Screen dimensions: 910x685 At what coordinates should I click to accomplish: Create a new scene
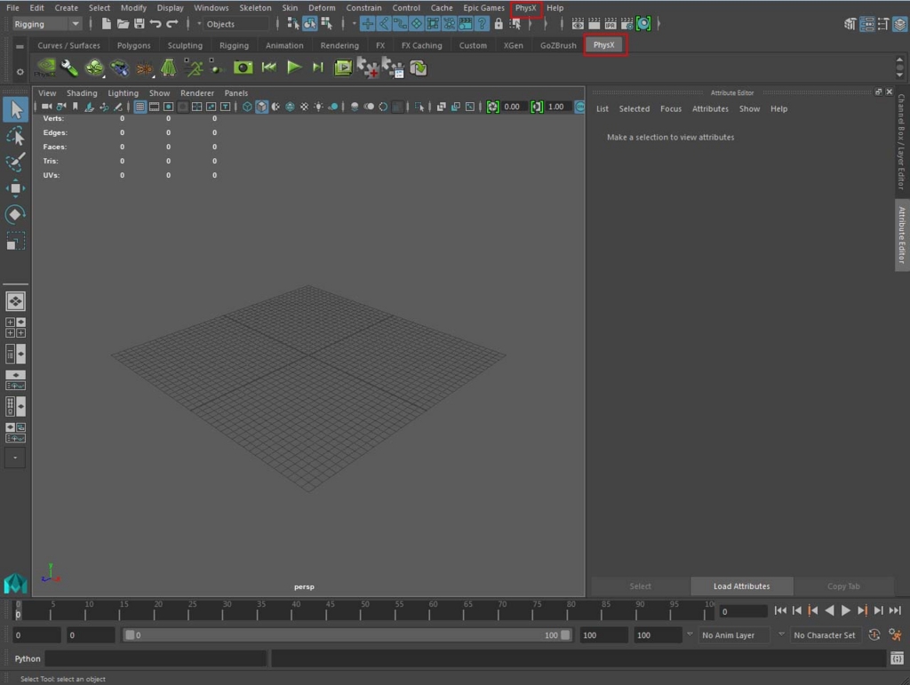point(107,24)
